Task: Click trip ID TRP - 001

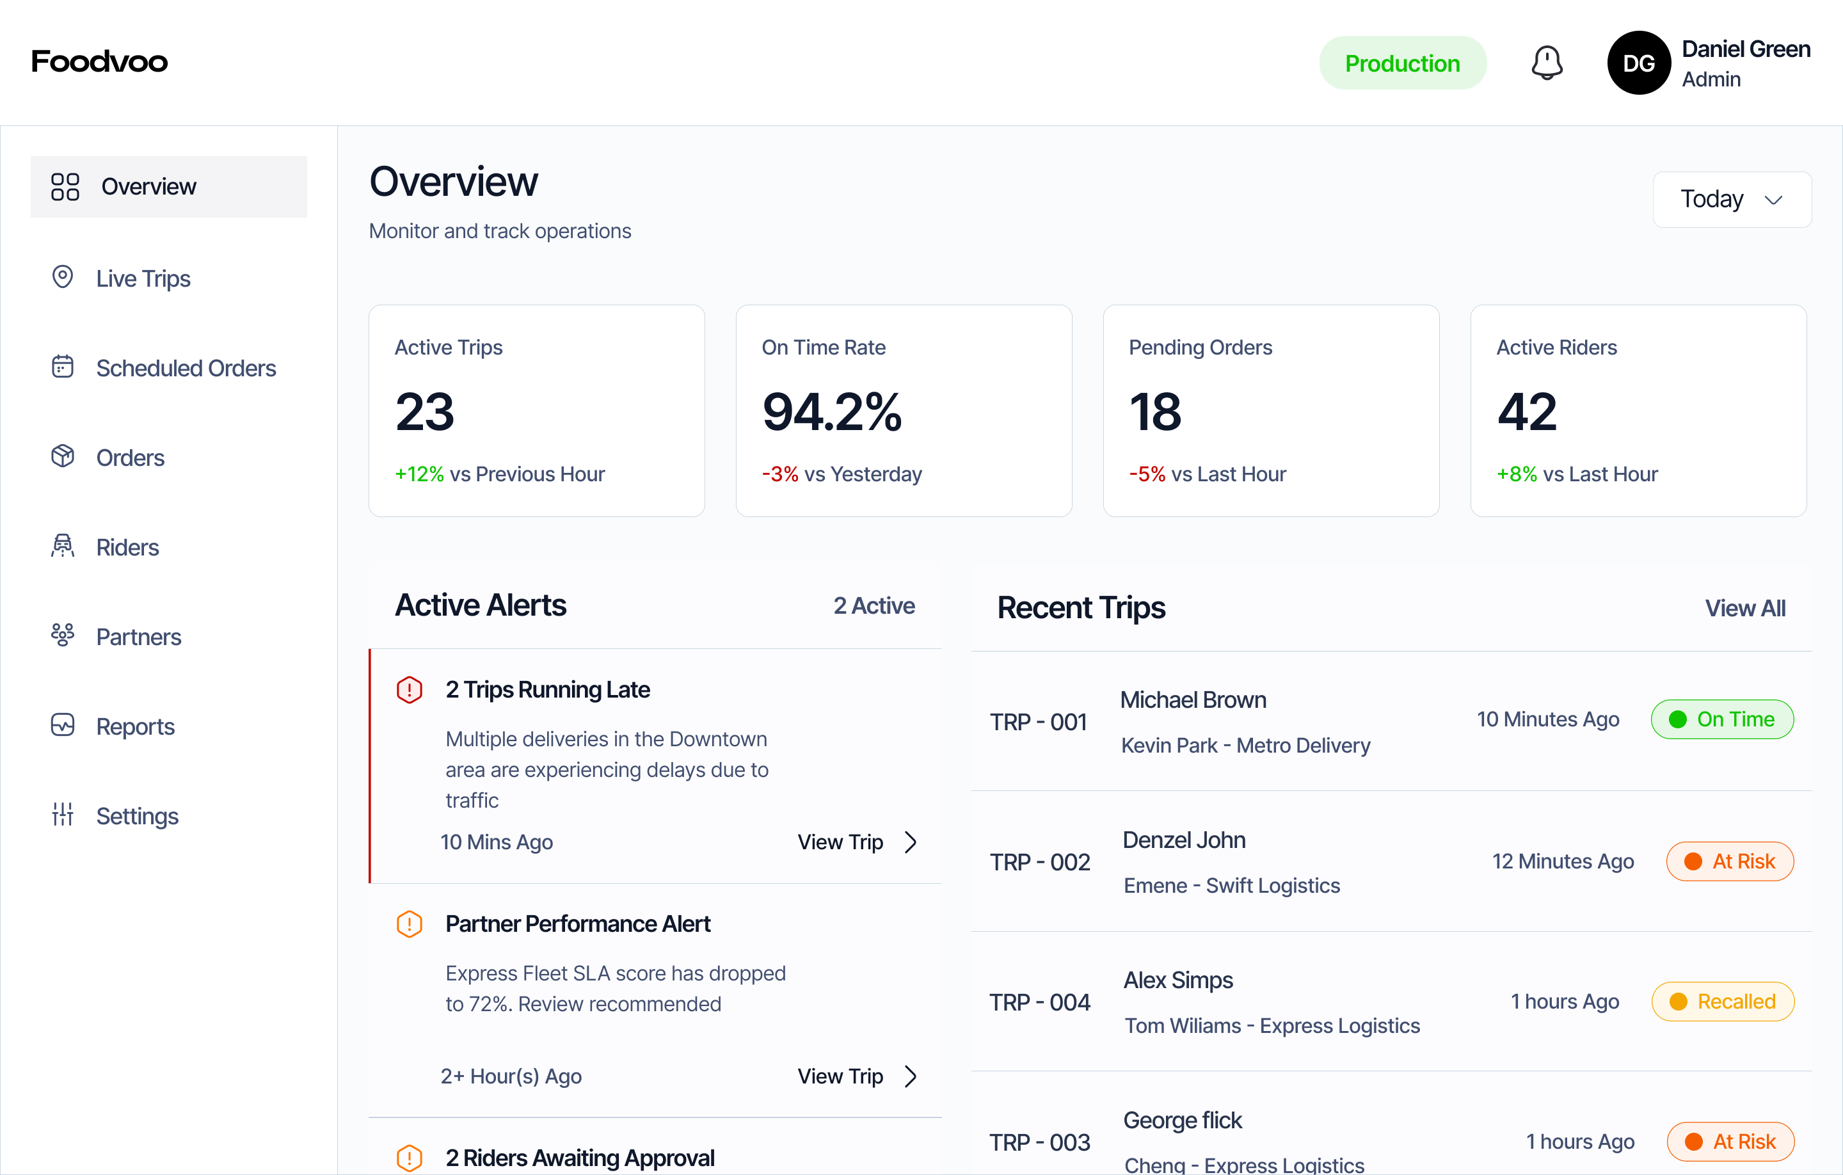Action: point(1039,722)
